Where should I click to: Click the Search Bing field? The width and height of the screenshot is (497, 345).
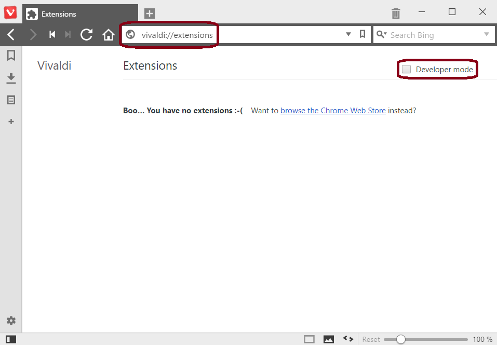coord(434,35)
